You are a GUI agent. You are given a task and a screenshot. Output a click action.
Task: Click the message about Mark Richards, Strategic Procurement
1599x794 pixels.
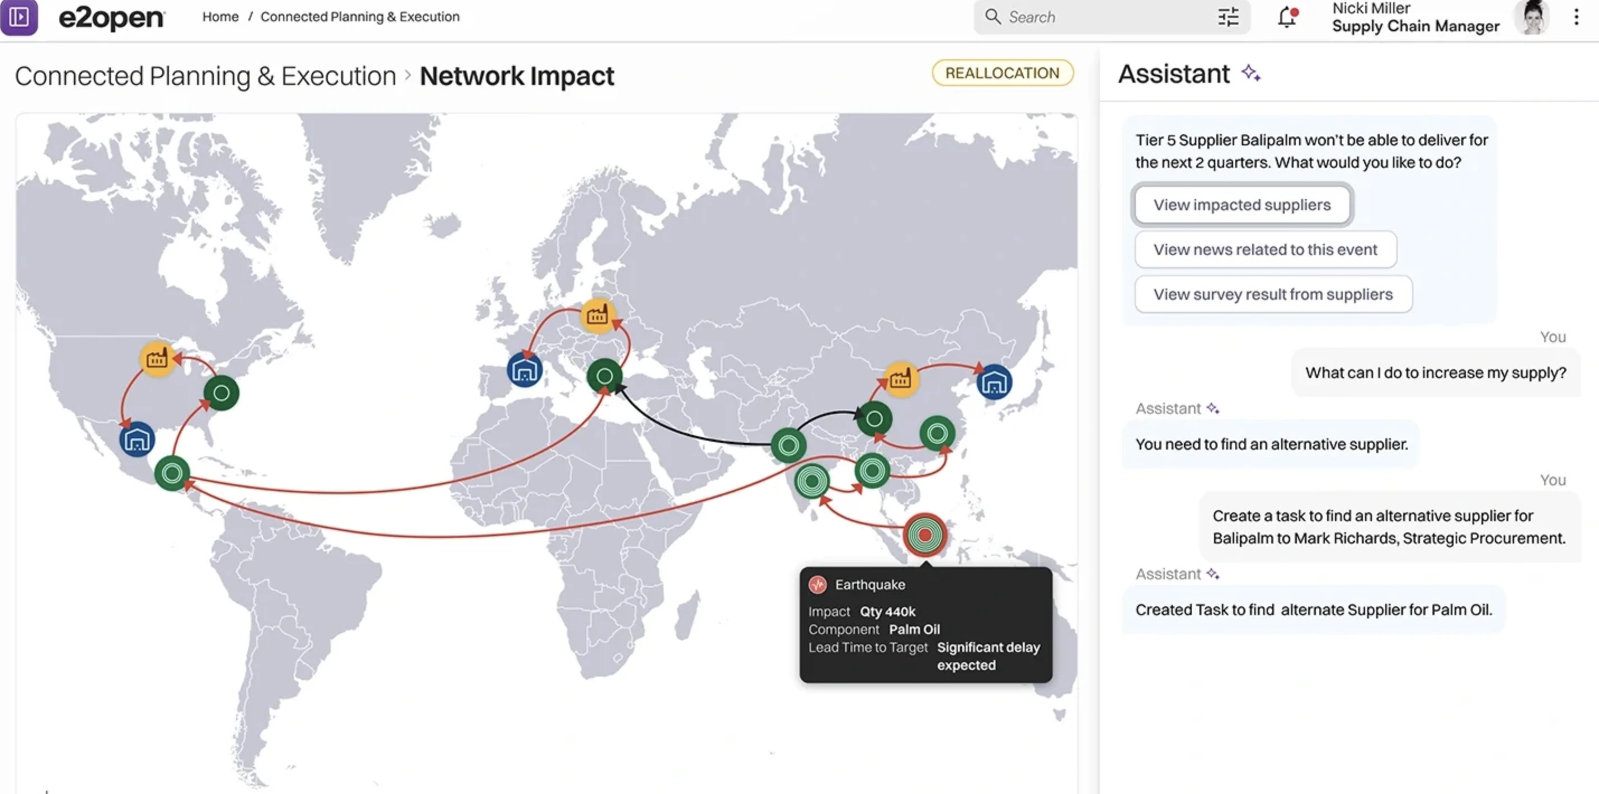coord(1389,527)
